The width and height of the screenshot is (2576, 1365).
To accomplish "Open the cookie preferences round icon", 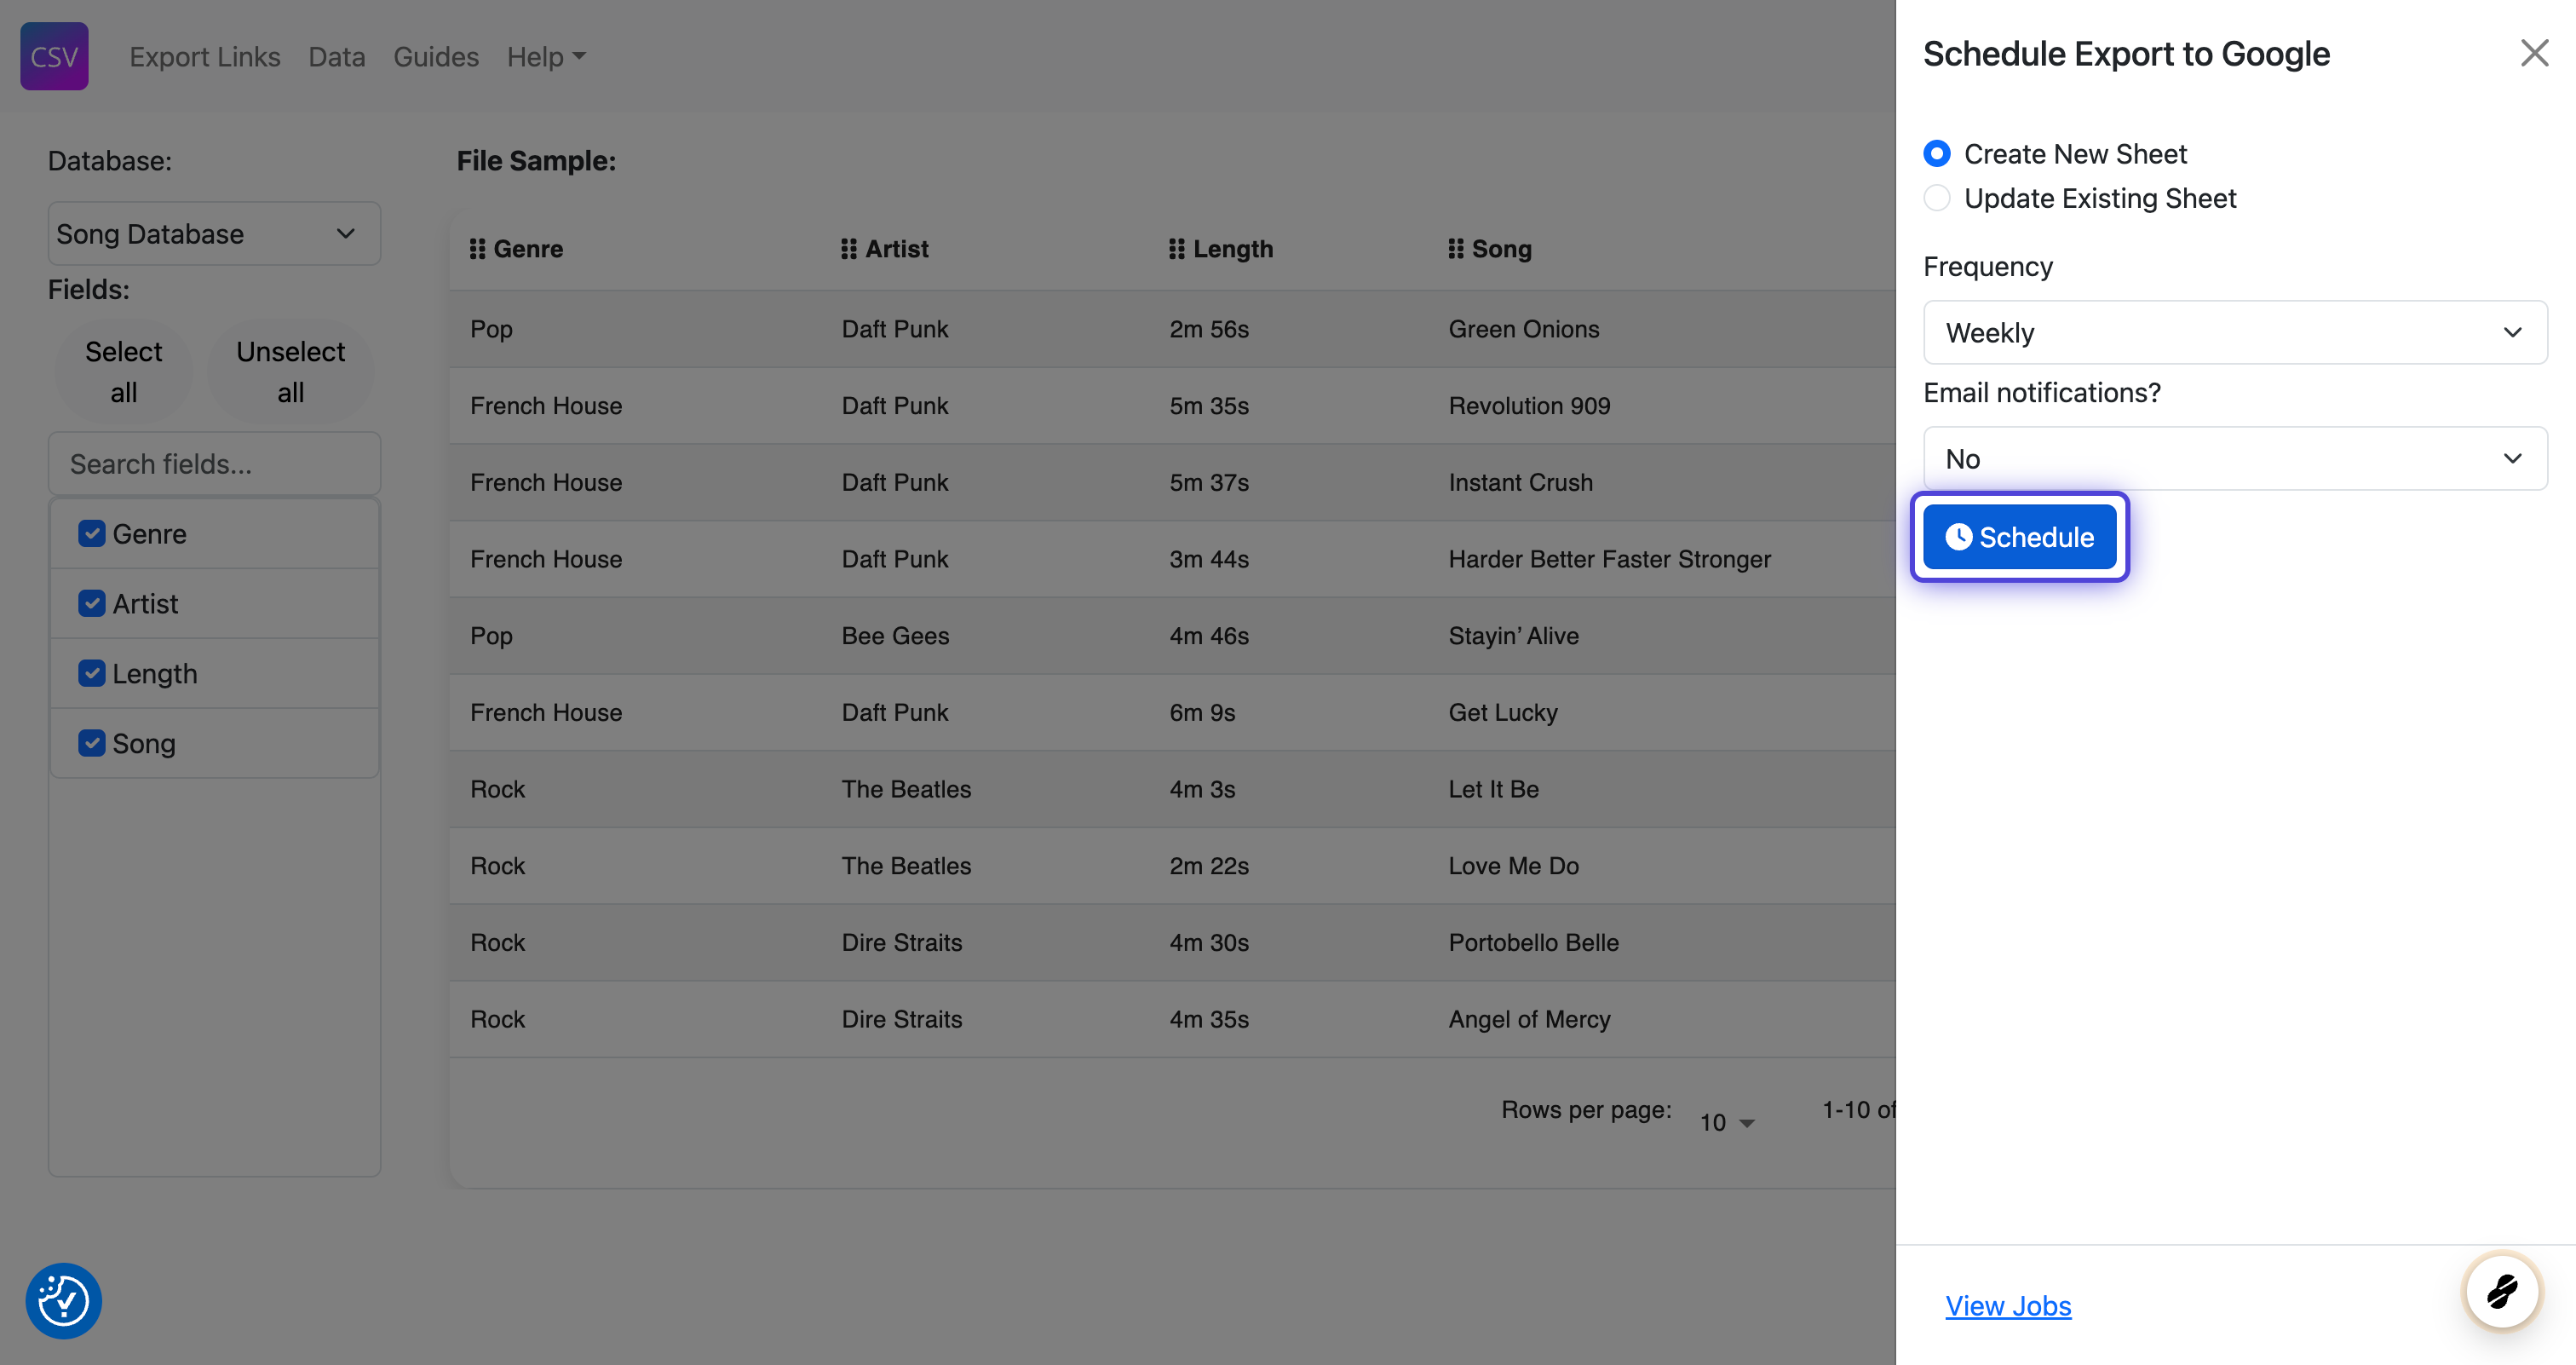I will (x=63, y=1300).
